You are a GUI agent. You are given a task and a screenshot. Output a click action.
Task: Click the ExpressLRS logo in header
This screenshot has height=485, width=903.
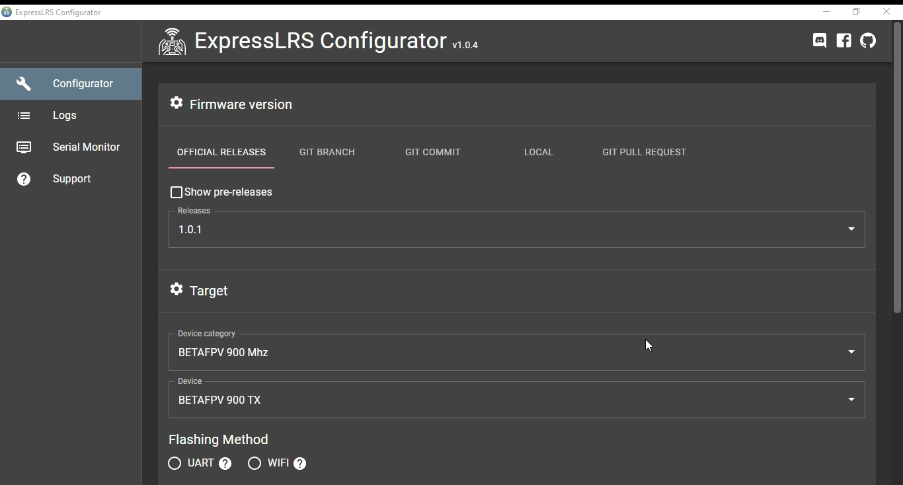click(x=172, y=42)
